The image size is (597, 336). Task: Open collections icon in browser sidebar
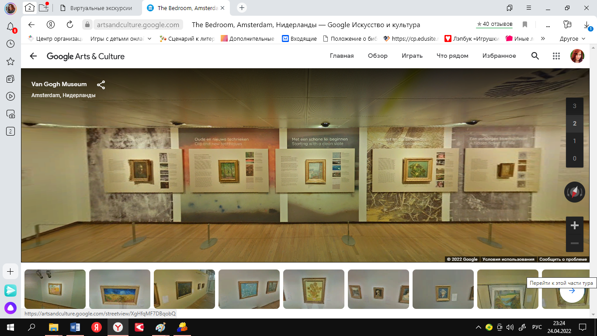(x=10, y=79)
